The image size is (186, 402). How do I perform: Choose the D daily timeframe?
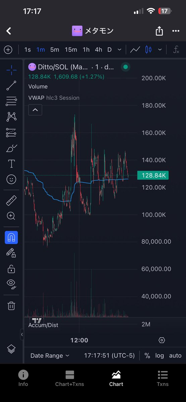click(109, 50)
